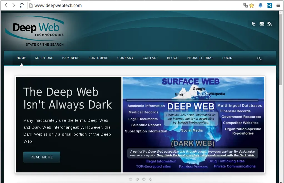Select the fourth slide indicator dot
Viewport: 284px width, 183px height.
[x=151, y=179]
